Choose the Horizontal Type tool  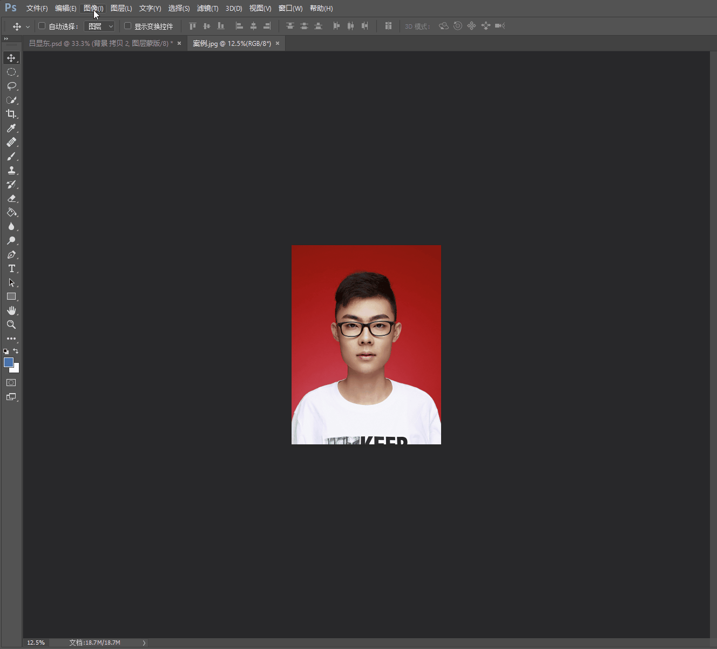pyautogui.click(x=11, y=268)
